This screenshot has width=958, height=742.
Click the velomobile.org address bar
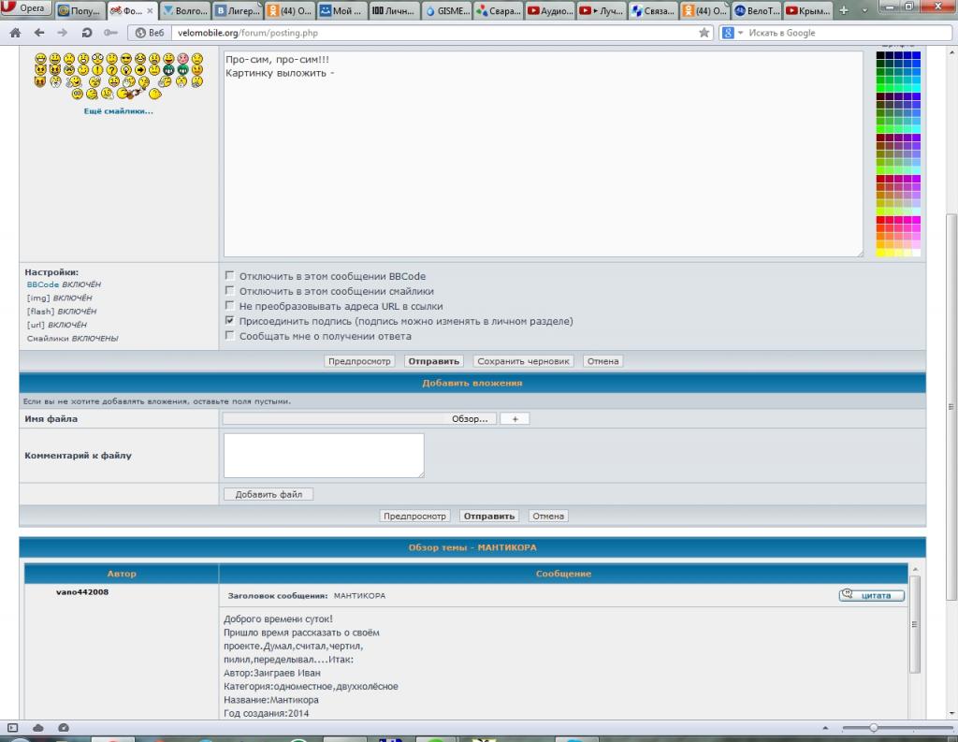[x=434, y=33]
